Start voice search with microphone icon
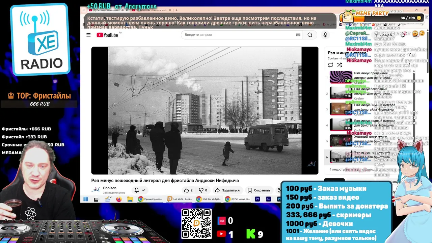Viewport: 432px width, 243px height. pyautogui.click(x=325, y=35)
